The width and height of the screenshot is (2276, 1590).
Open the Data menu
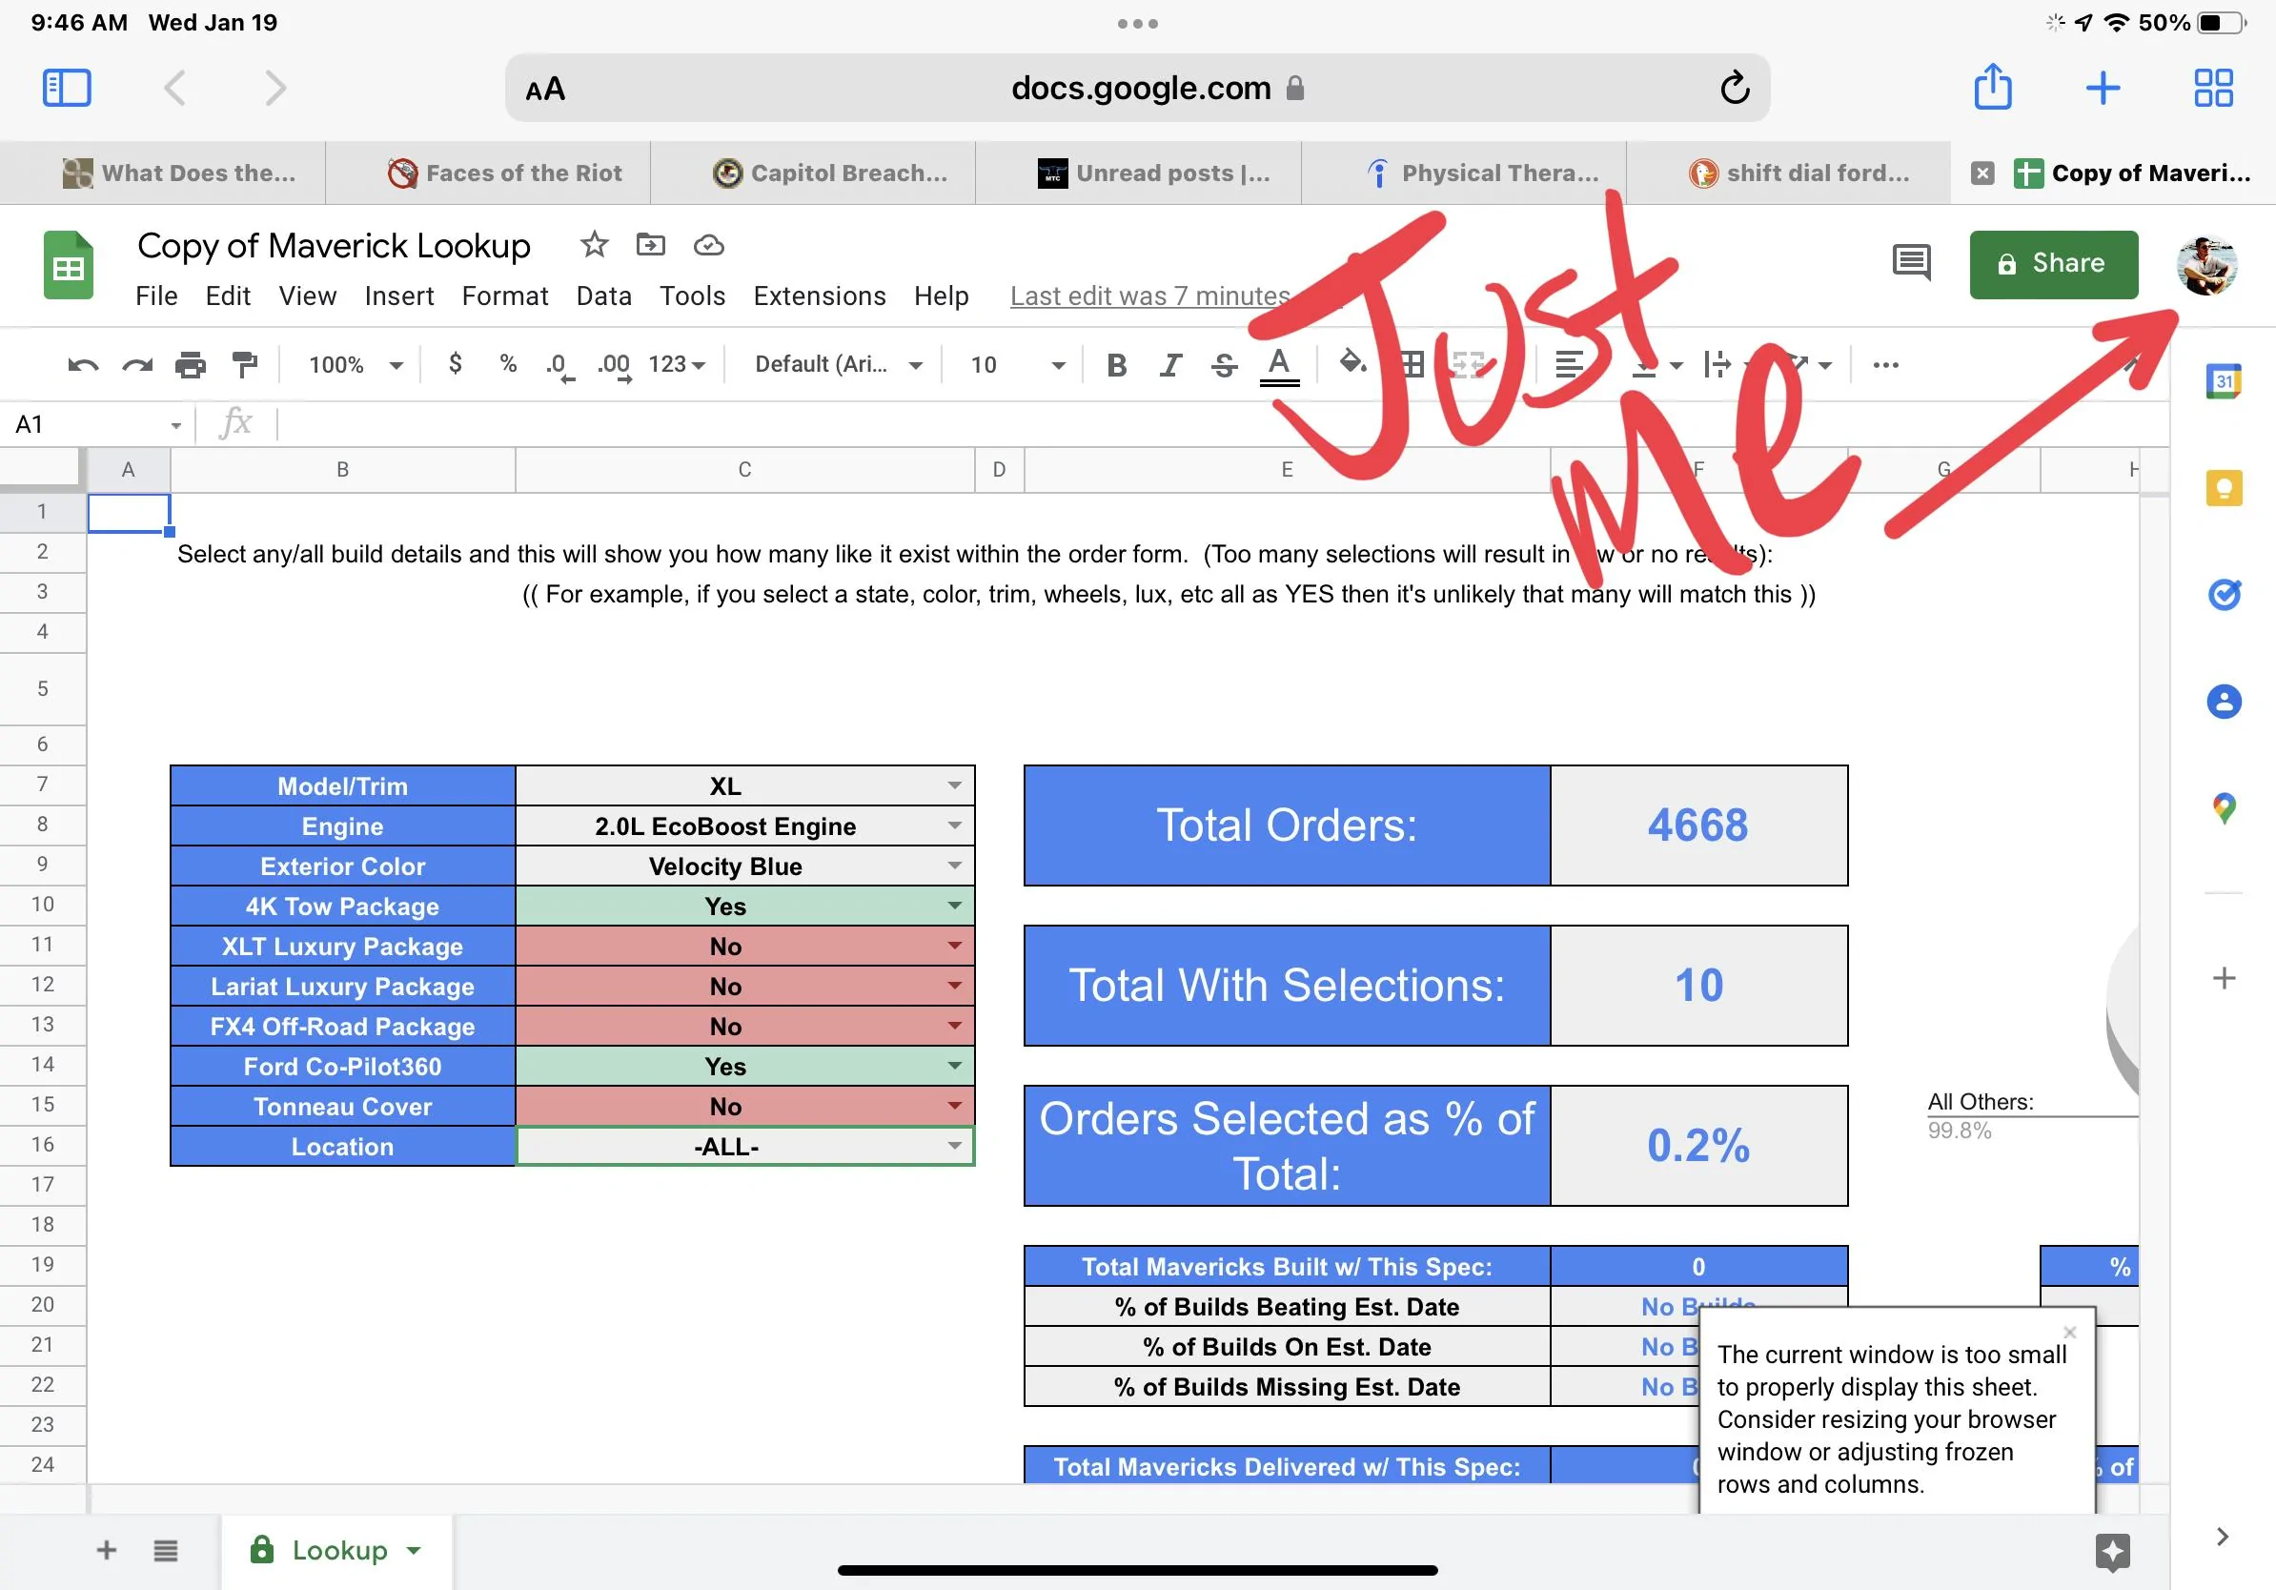tap(603, 296)
